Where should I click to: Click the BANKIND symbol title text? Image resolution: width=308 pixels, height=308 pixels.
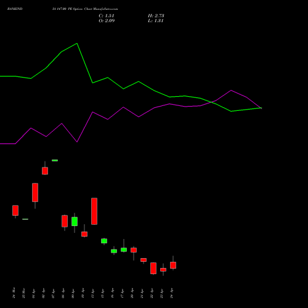click(15, 9)
